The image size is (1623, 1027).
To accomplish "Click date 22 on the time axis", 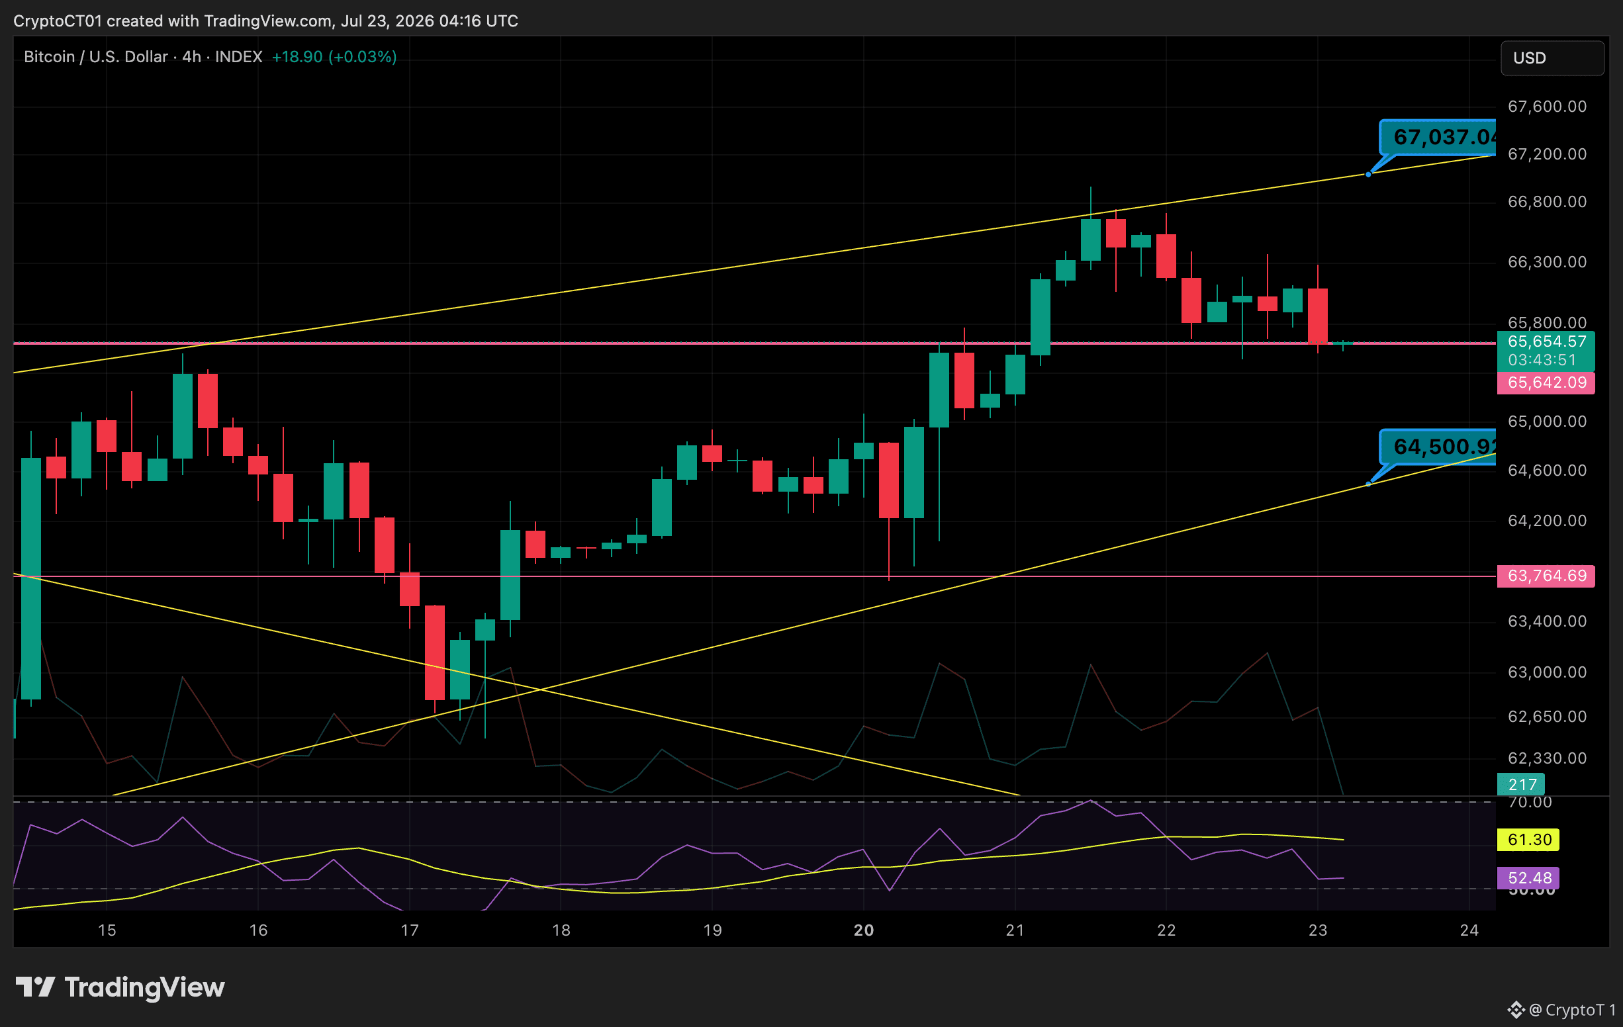I will pyautogui.click(x=1167, y=930).
